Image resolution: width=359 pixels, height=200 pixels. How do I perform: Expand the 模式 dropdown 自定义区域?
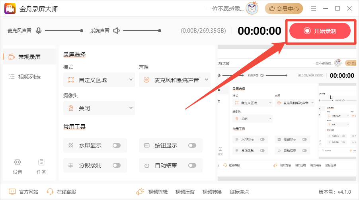[99, 80]
